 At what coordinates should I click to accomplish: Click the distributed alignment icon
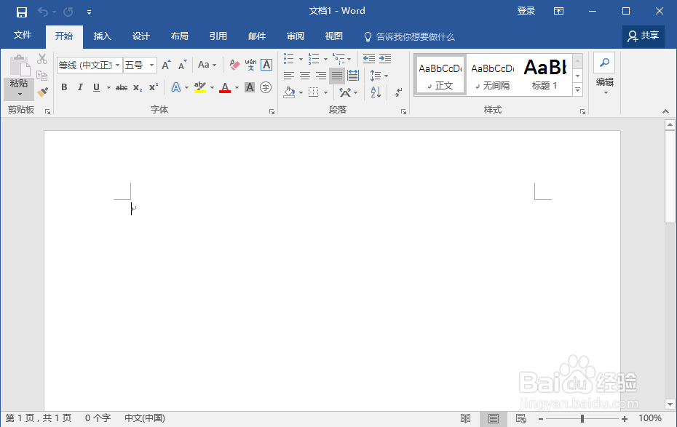click(353, 76)
